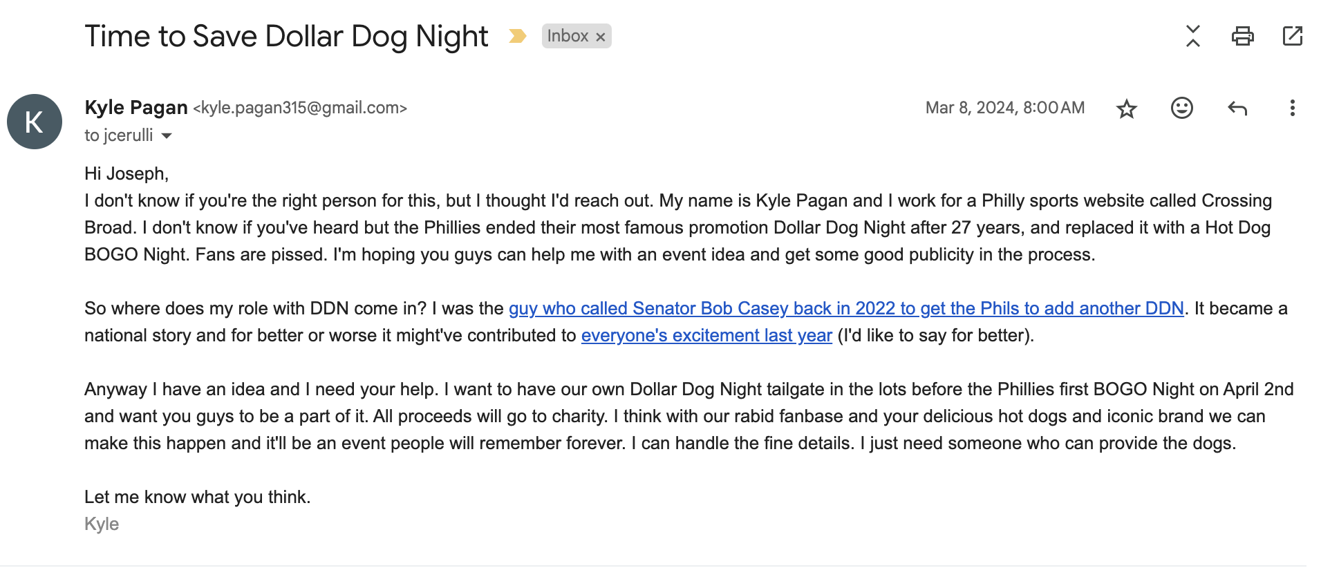Click the round K sender avatar
The height and width of the screenshot is (568, 1330).
(x=35, y=122)
